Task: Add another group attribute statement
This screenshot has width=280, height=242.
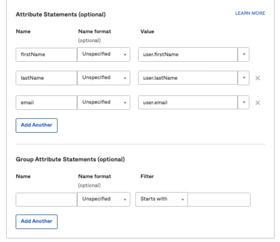Action: 37,222
